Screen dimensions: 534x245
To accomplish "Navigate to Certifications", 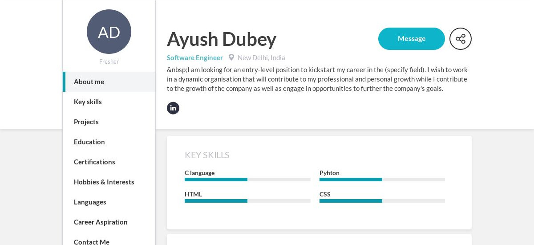I will (109, 162).
